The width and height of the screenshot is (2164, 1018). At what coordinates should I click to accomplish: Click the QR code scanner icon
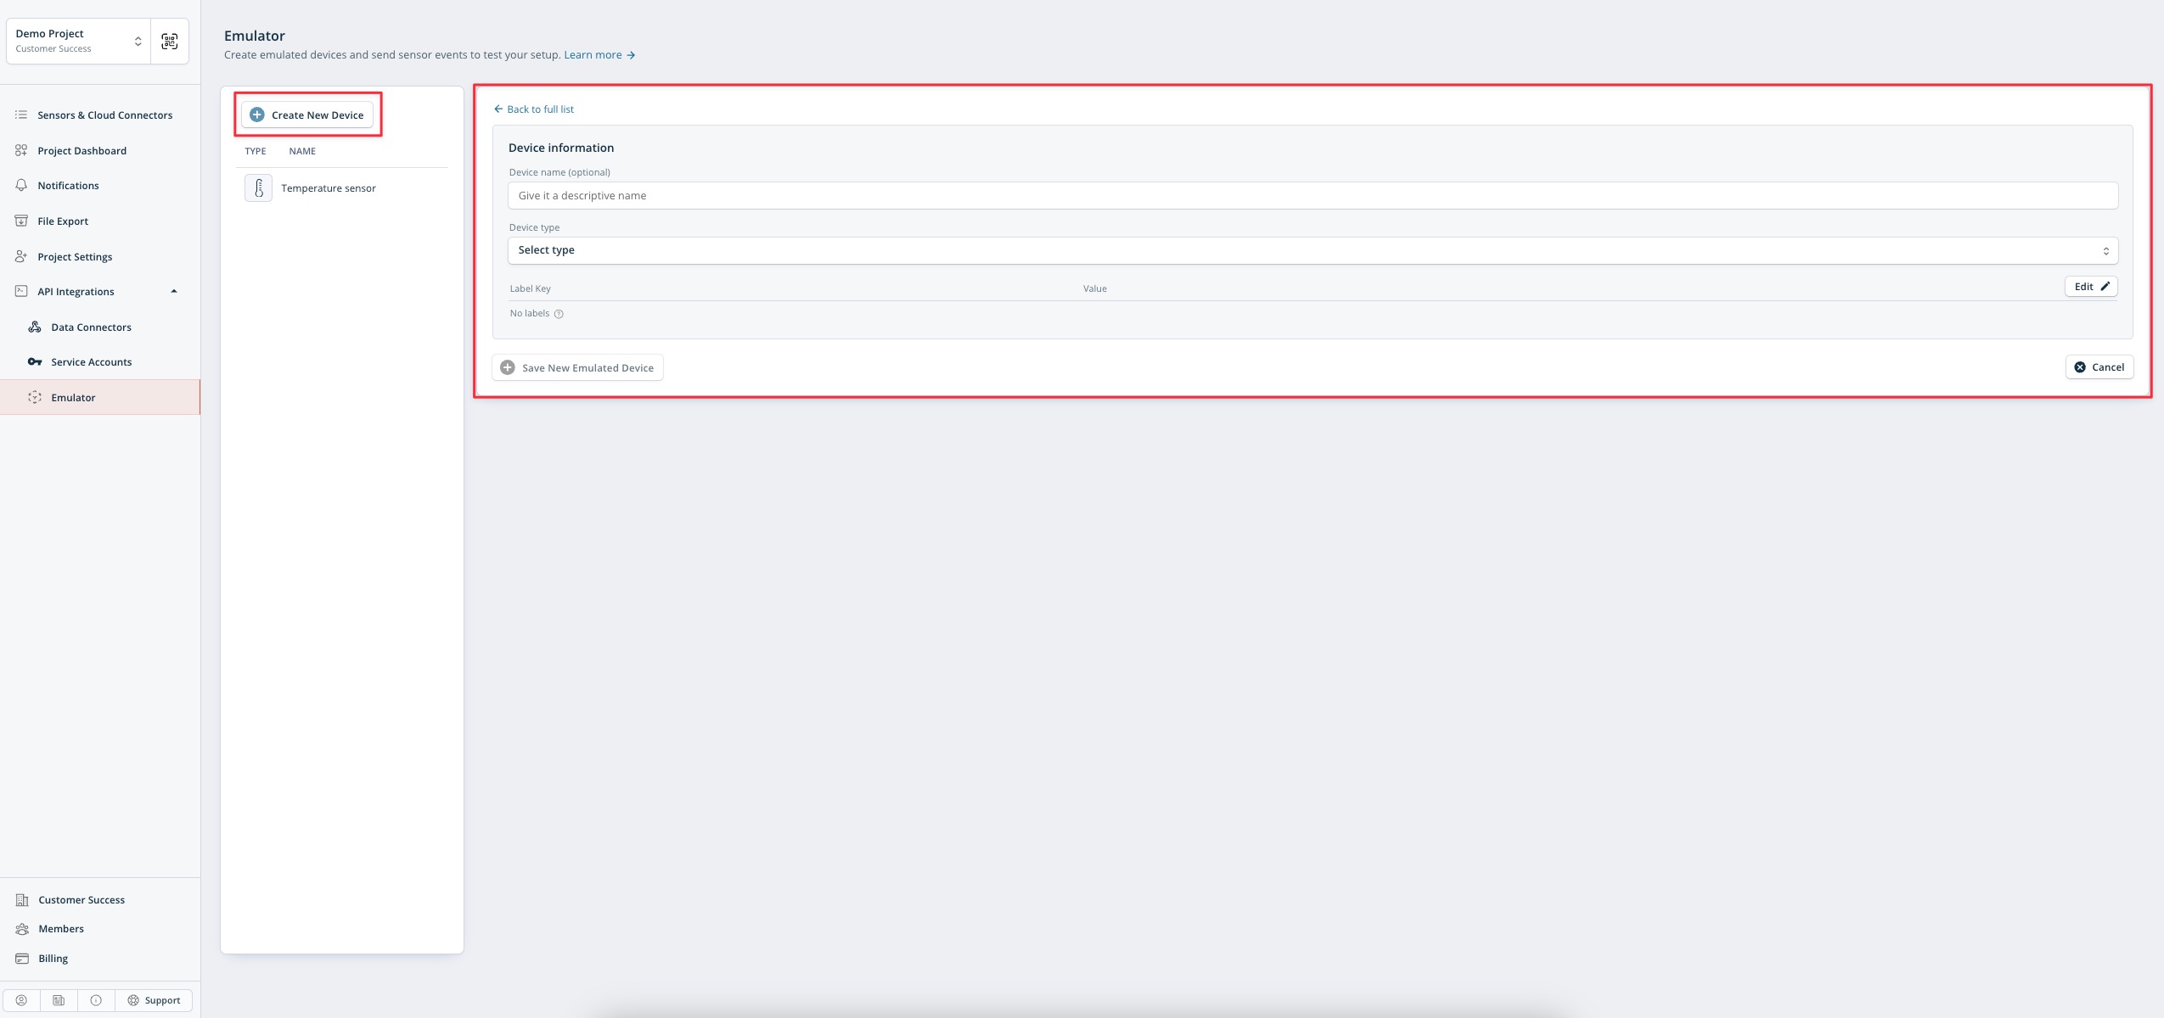(x=170, y=41)
